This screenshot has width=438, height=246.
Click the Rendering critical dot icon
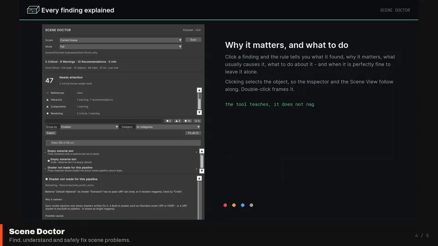click(x=47, y=113)
